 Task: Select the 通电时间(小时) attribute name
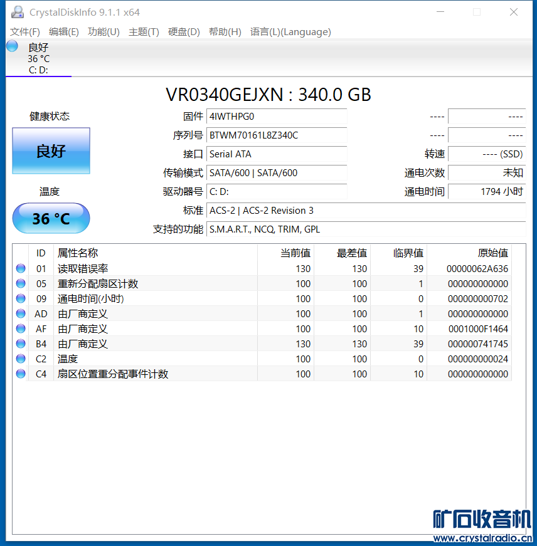(90, 298)
